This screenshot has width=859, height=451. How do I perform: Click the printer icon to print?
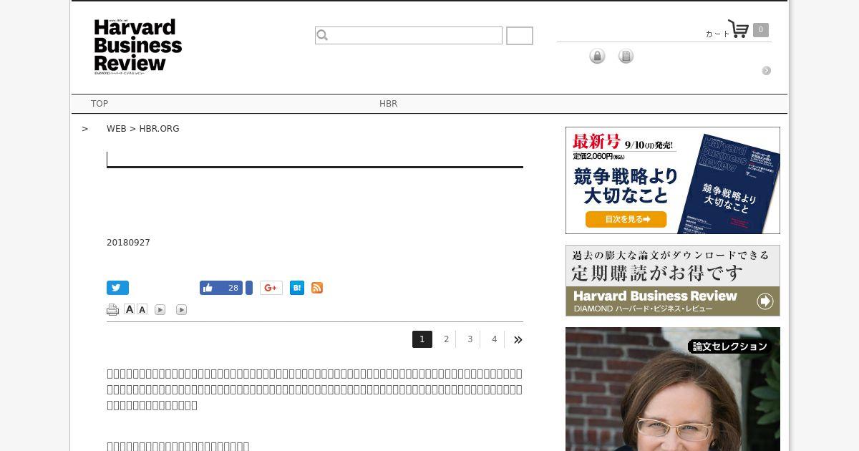(x=112, y=310)
